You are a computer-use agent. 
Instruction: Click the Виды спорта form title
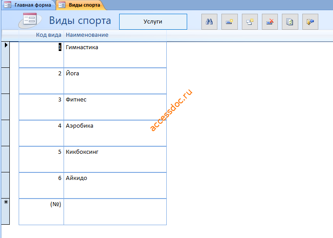click(x=80, y=20)
